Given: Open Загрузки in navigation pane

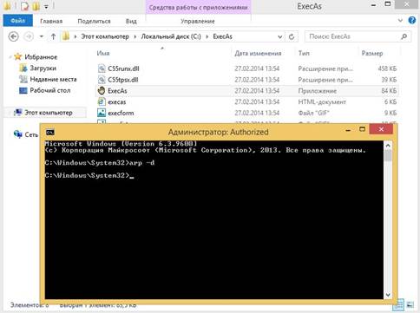Looking at the screenshot, I should 43,68.
